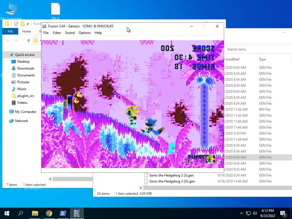Click the game screen in Fusion
Image resolution: width=292 pixels, height=219 pixels.
132,104
